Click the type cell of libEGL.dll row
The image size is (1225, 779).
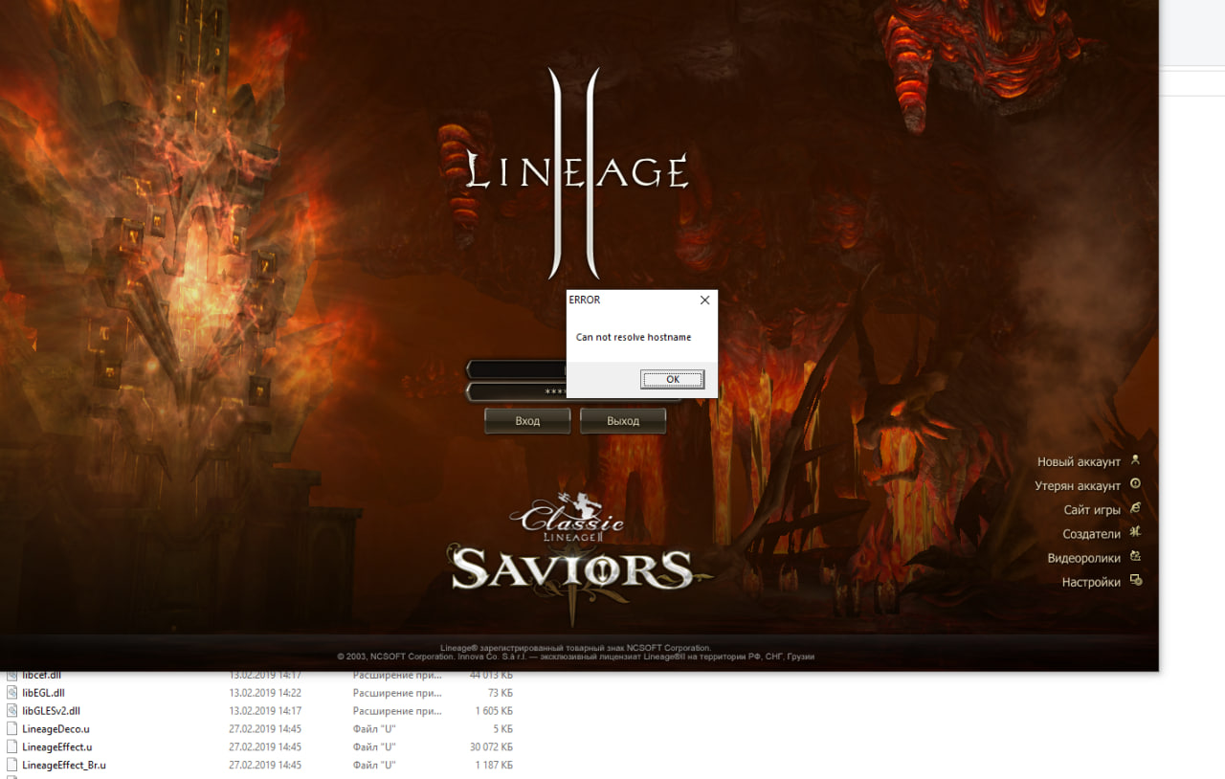click(397, 693)
